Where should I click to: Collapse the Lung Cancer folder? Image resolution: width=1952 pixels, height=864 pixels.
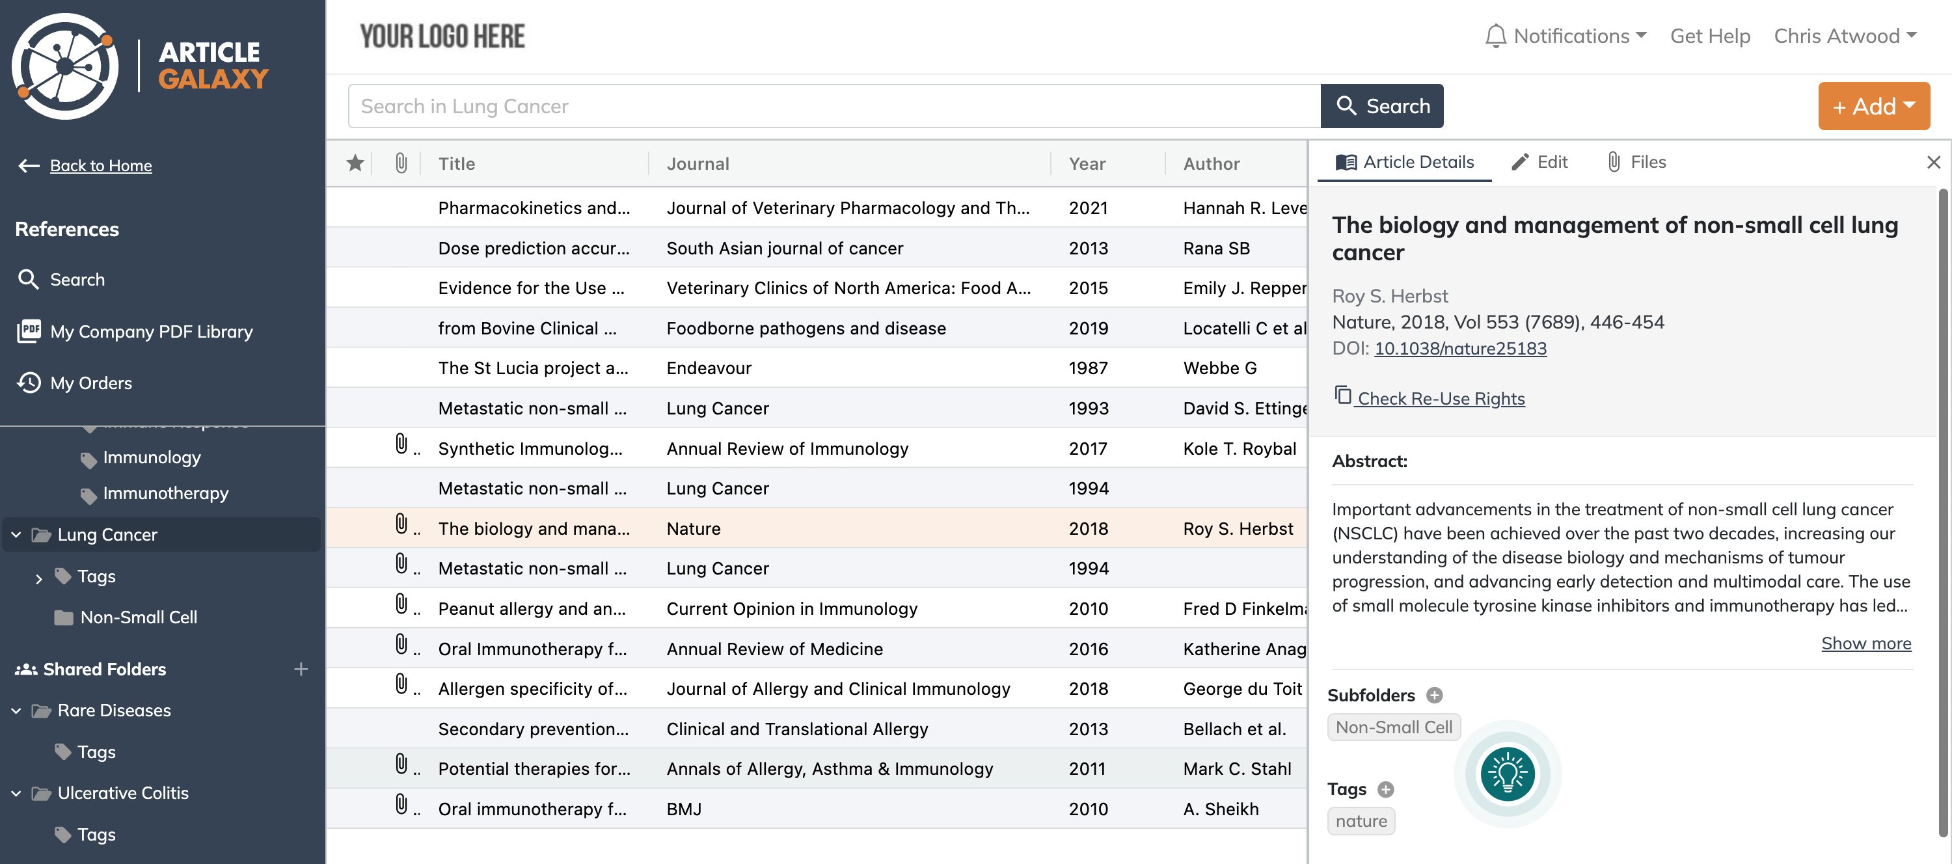(16, 535)
